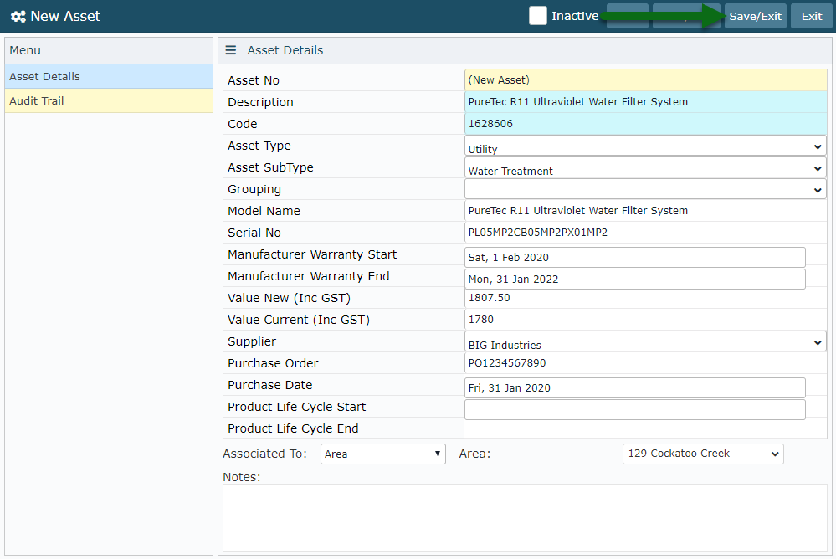
Task: Click the Product Life Cycle End label
Action: coord(293,428)
